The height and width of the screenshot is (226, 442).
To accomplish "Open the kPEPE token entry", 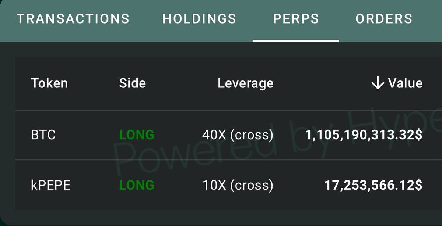I will [50, 185].
